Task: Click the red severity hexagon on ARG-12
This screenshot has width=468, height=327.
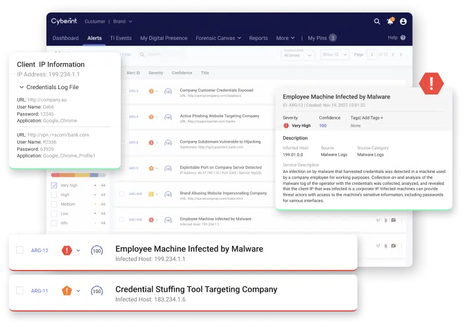Action: 67,250
